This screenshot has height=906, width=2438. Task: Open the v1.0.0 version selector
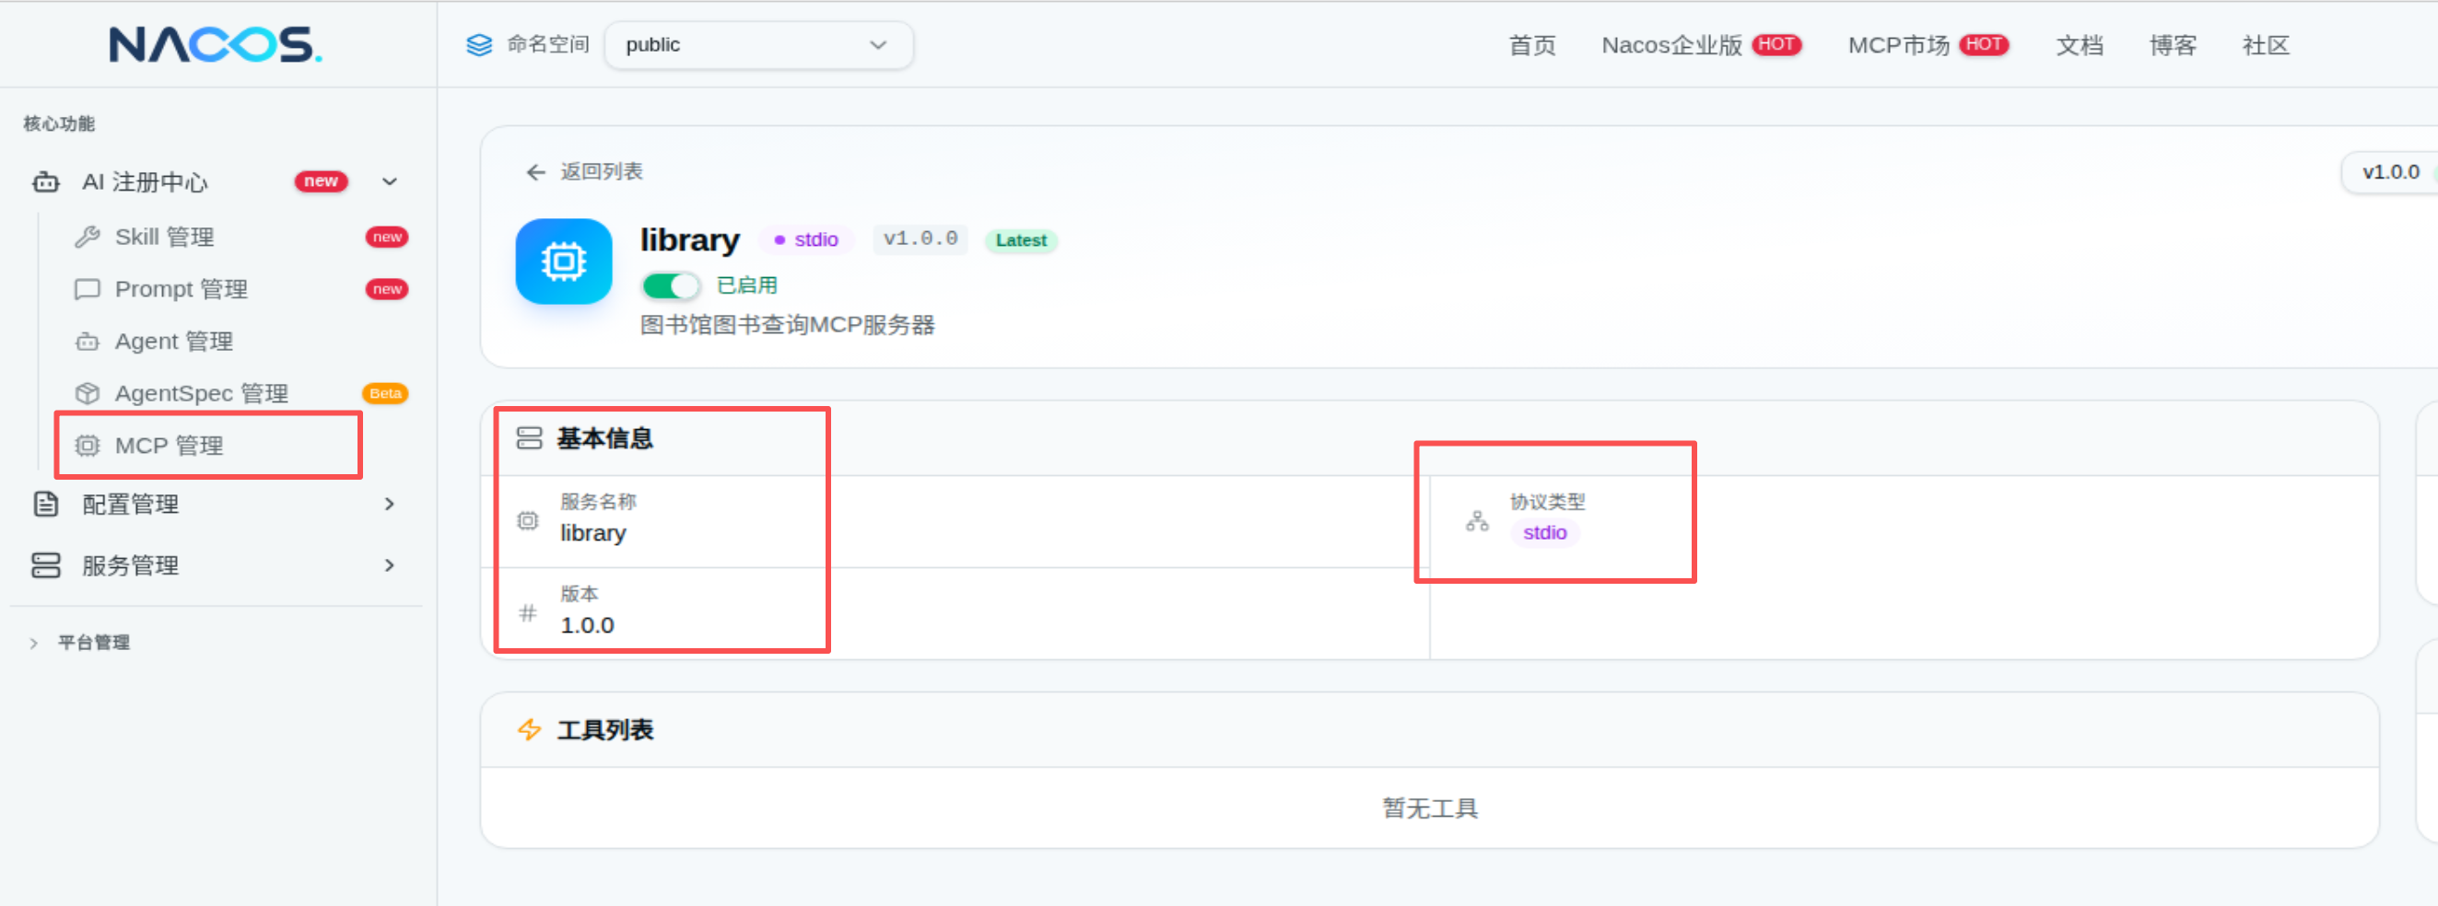click(2389, 172)
